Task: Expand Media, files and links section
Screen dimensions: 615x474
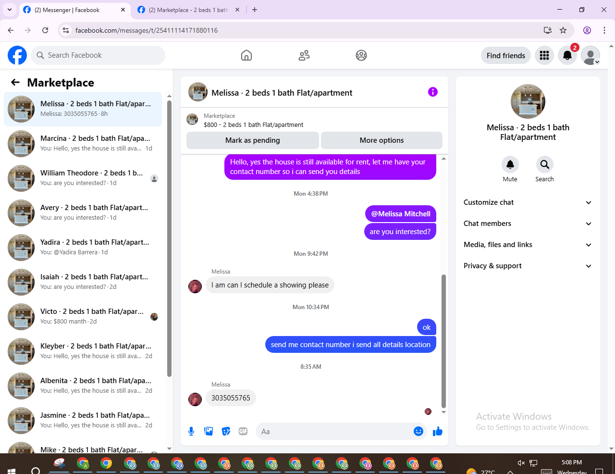Action: pyautogui.click(x=528, y=245)
